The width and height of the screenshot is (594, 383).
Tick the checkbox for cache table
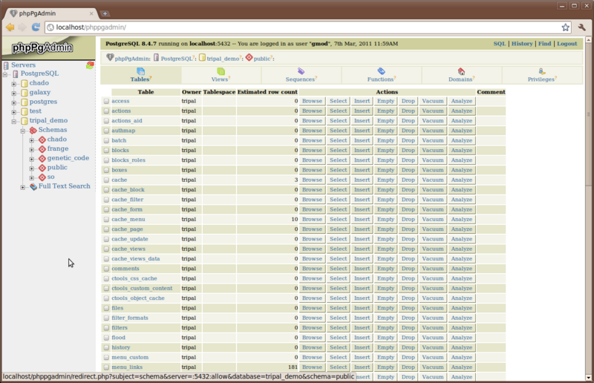106,180
